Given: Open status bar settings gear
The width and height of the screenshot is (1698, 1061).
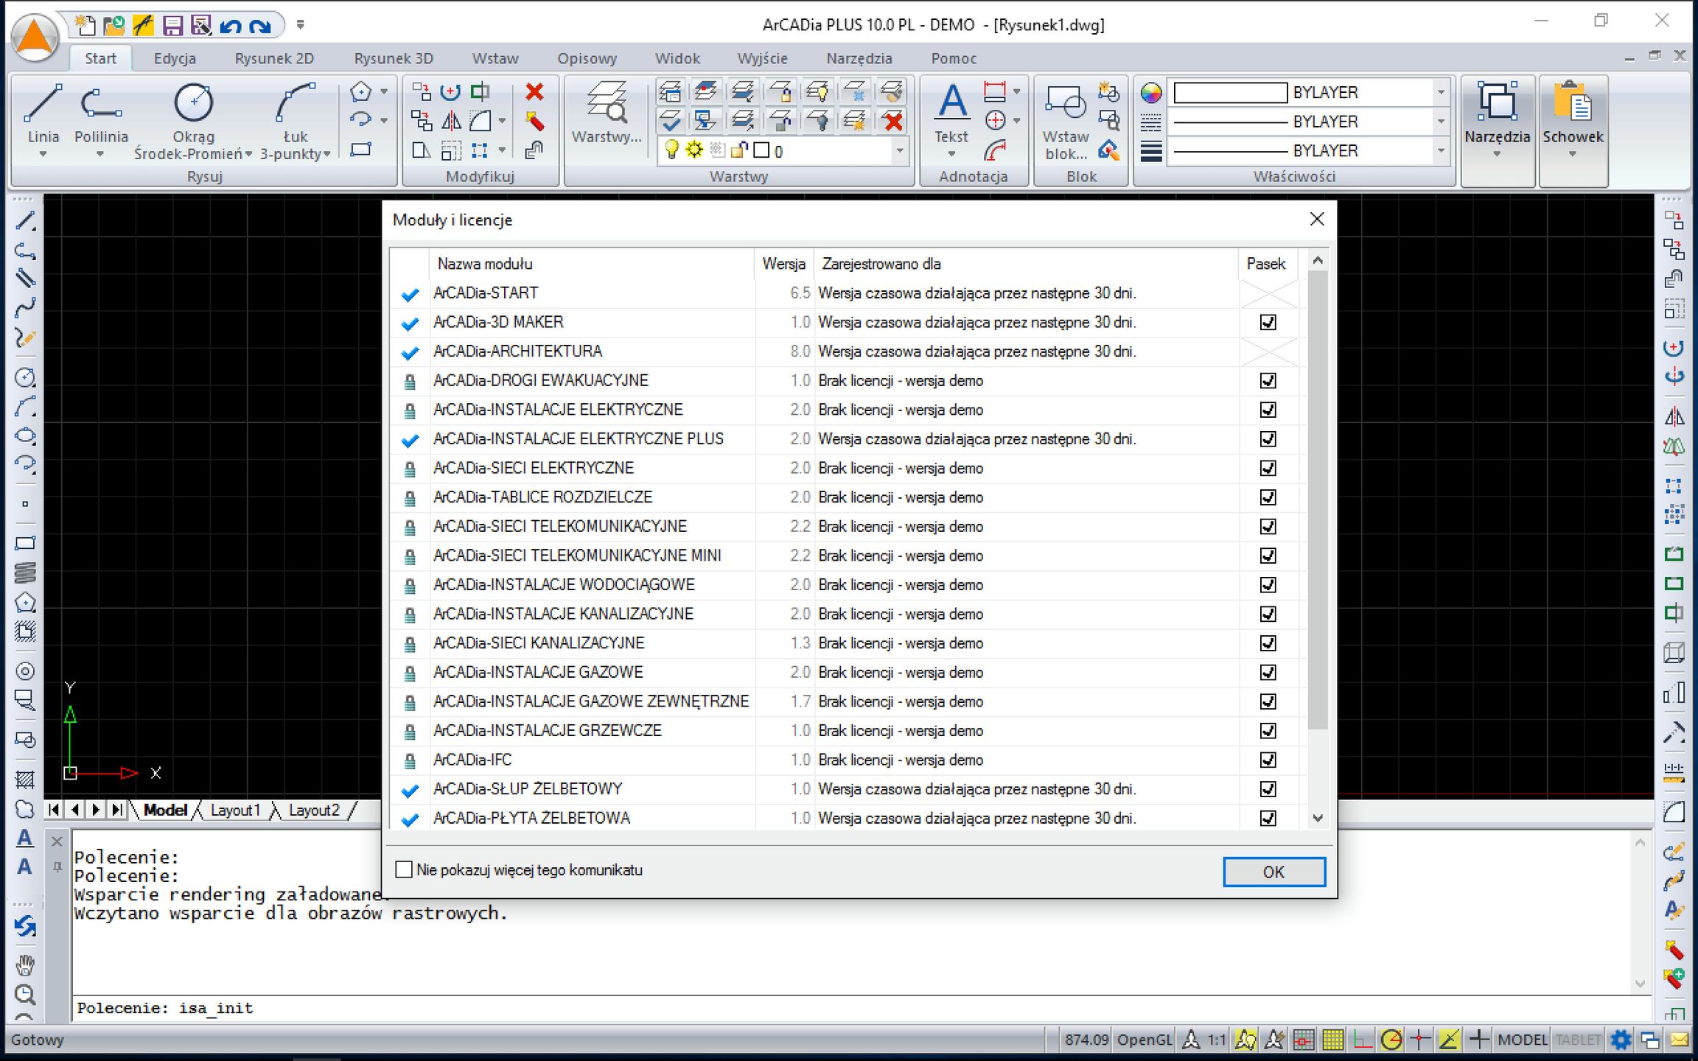Looking at the screenshot, I should point(1620,1040).
